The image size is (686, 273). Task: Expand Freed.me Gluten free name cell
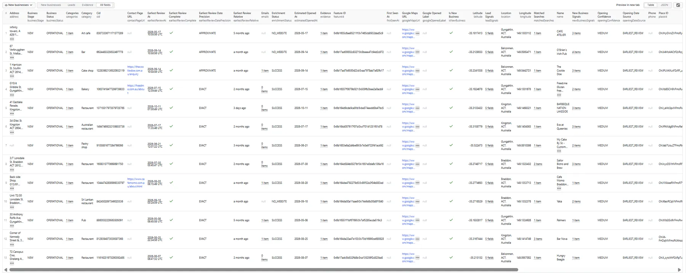tap(559, 95)
